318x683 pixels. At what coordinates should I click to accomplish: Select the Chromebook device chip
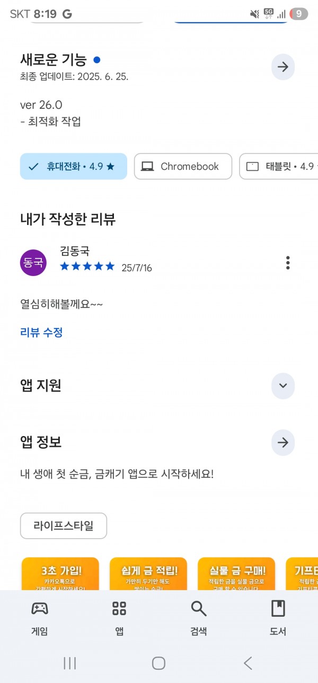(183, 167)
